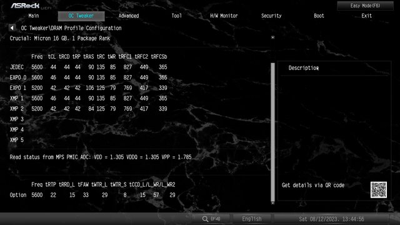
Task: Click the back arrow beside OC Tweaker path
Action: pos(12,27)
